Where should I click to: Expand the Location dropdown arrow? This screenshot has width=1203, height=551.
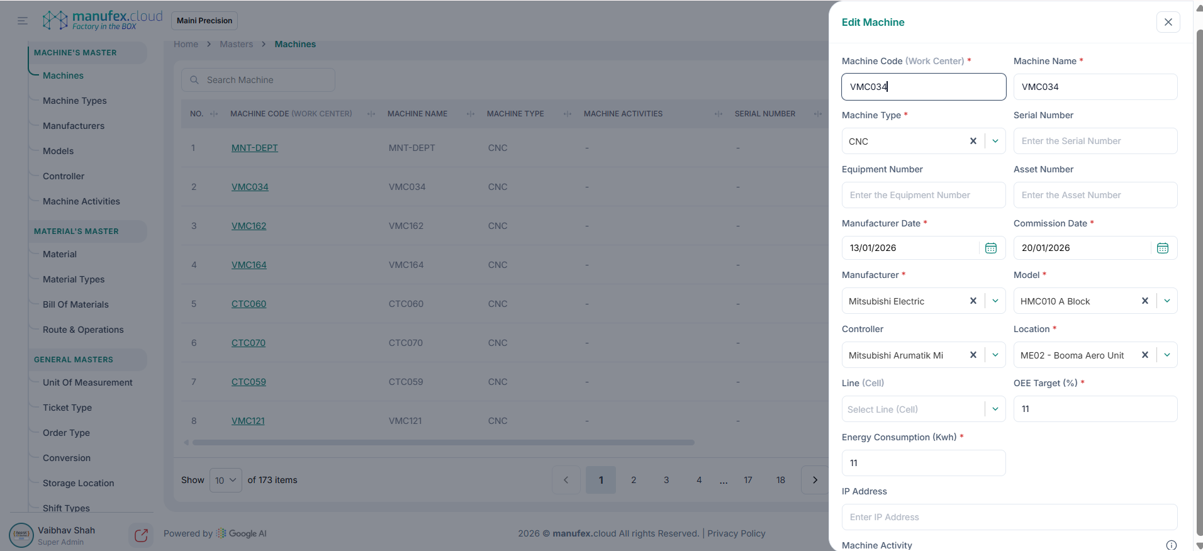click(x=1167, y=355)
